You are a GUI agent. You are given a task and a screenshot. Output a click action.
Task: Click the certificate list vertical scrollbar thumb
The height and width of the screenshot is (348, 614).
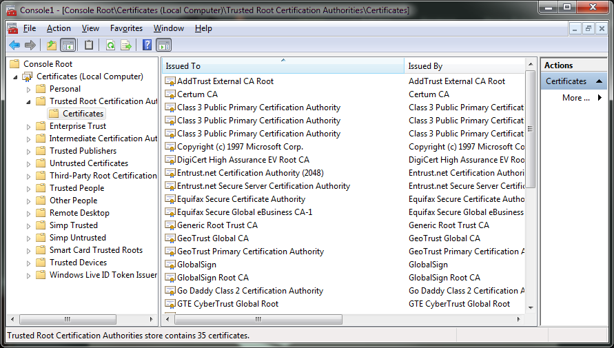(530, 129)
